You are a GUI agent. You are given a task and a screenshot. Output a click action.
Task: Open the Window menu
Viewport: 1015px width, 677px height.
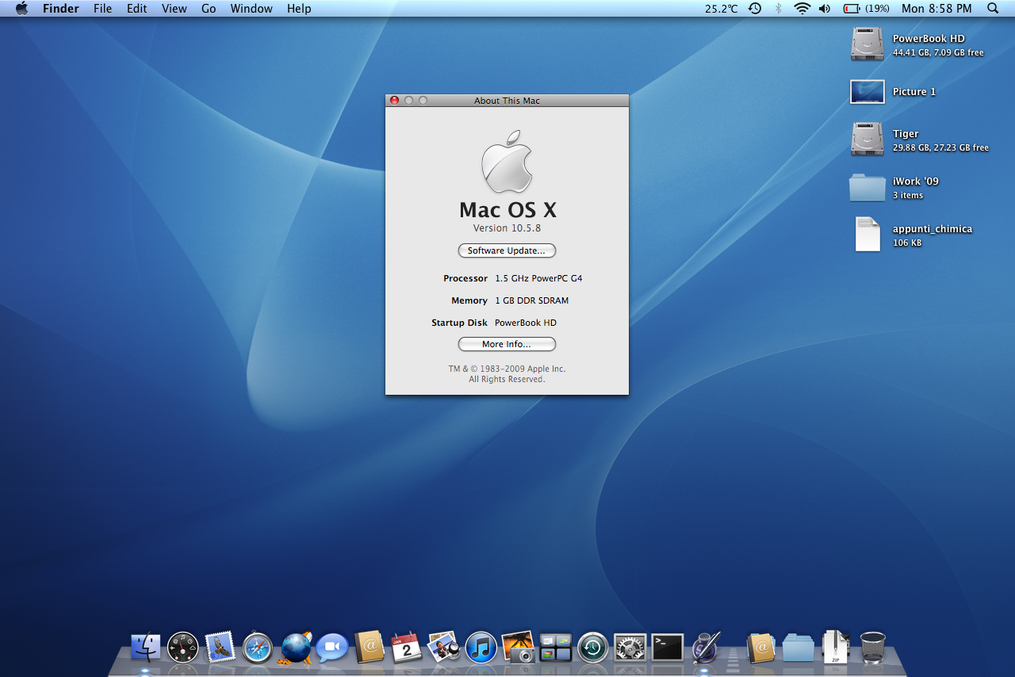point(251,9)
